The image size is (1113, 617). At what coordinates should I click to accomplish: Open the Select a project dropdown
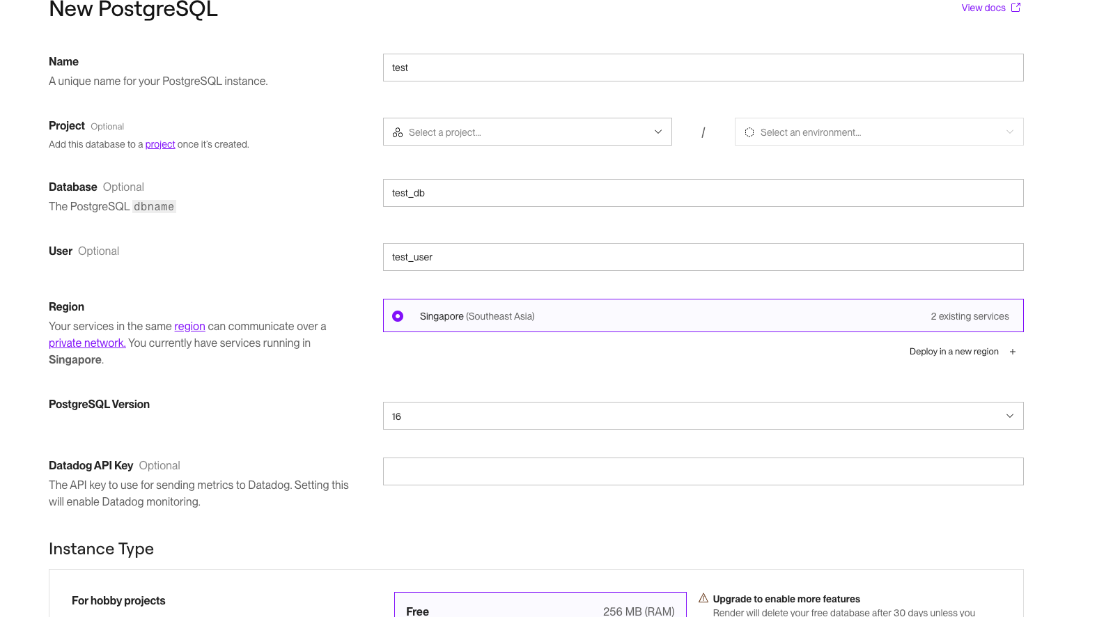(527, 132)
